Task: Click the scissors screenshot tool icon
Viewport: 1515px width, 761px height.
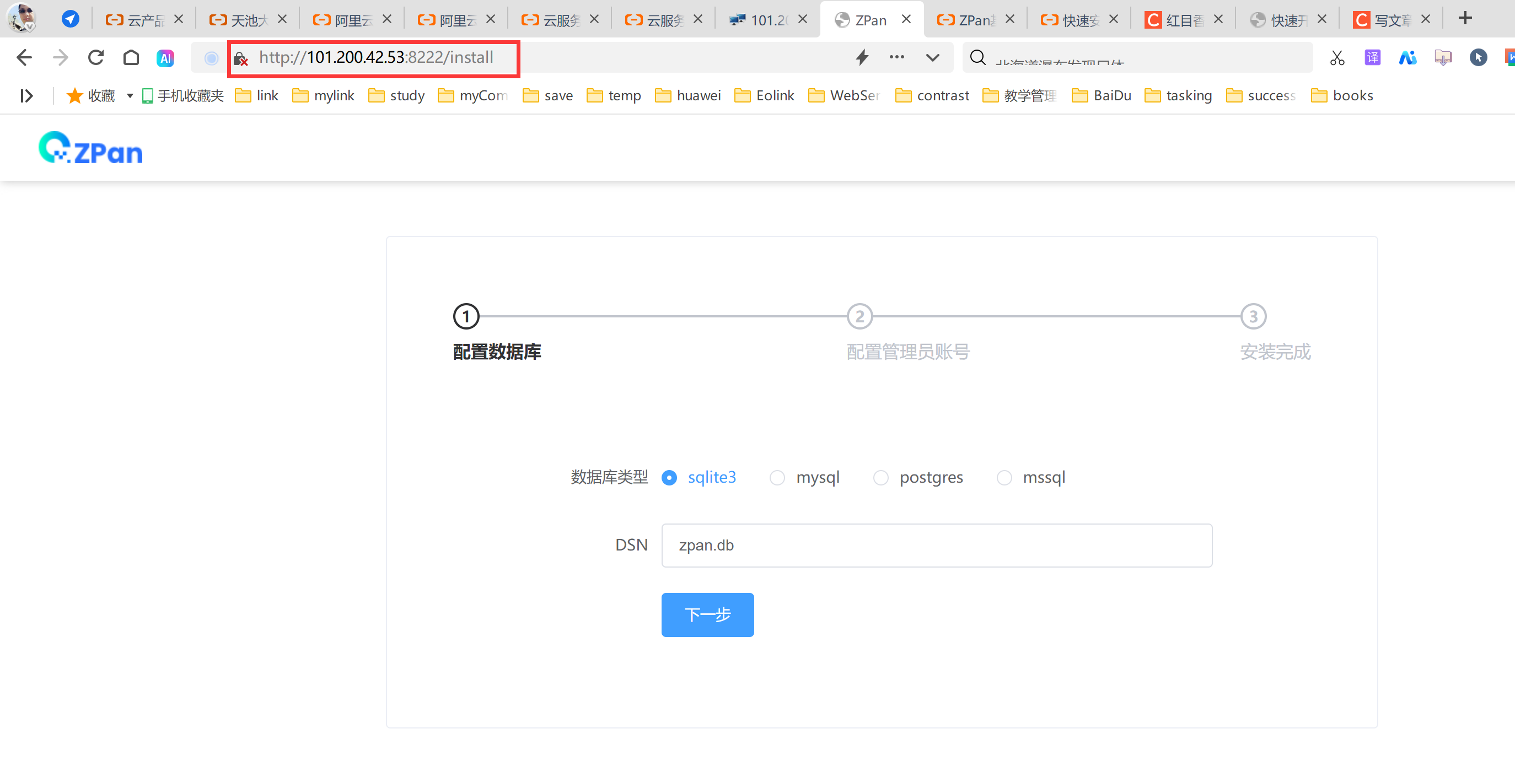Action: (1337, 58)
